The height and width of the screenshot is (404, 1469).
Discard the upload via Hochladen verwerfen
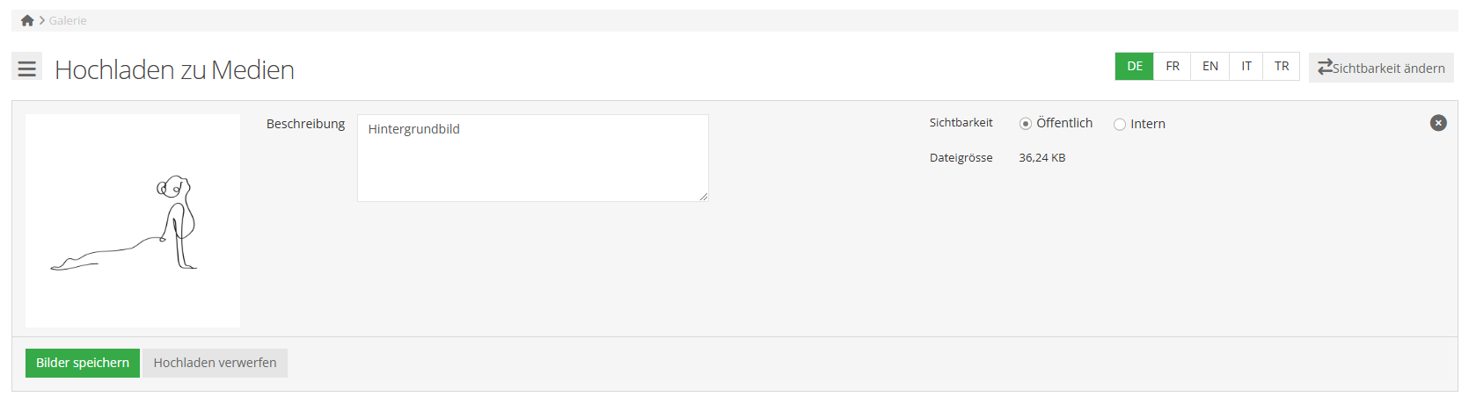215,363
